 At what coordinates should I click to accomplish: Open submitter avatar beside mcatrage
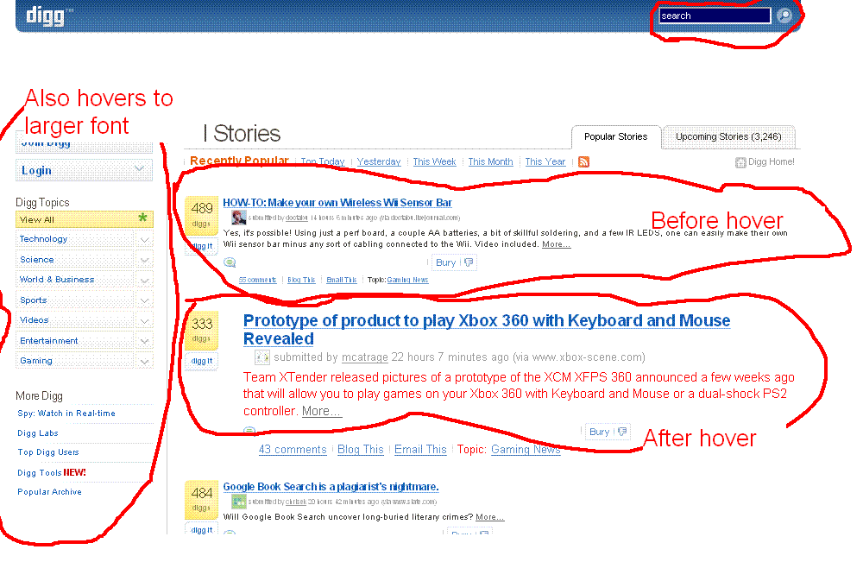coord(262,357)
